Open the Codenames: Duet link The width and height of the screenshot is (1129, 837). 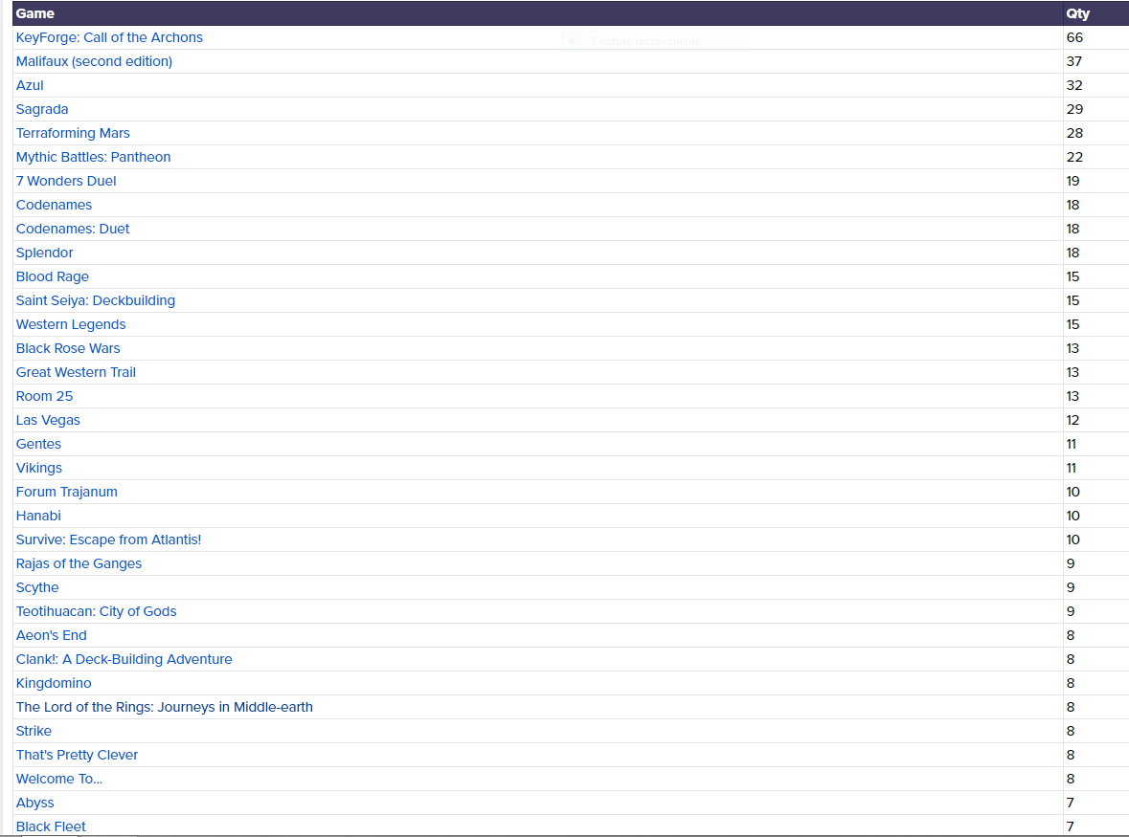(73, 229)
